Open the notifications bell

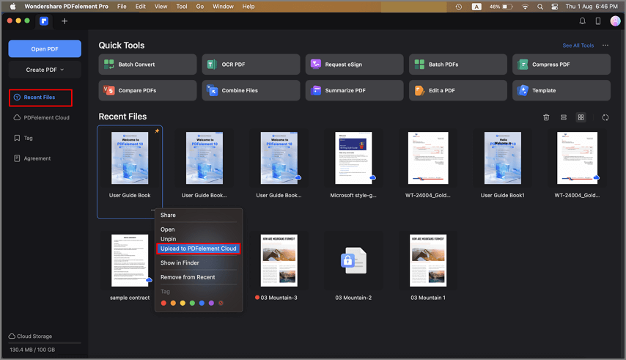click(x=583, y=21)
